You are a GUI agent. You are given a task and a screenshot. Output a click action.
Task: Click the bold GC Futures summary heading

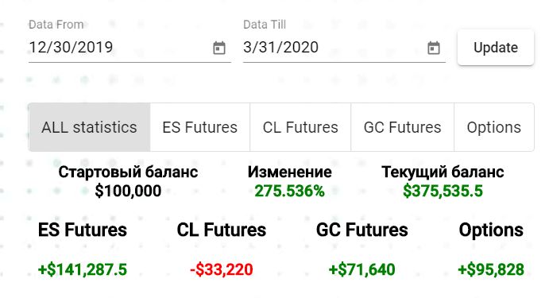(361, 230)
